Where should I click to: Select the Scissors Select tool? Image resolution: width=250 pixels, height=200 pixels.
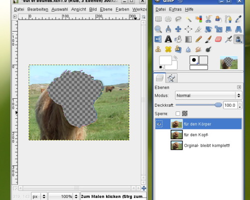(208, 19)
